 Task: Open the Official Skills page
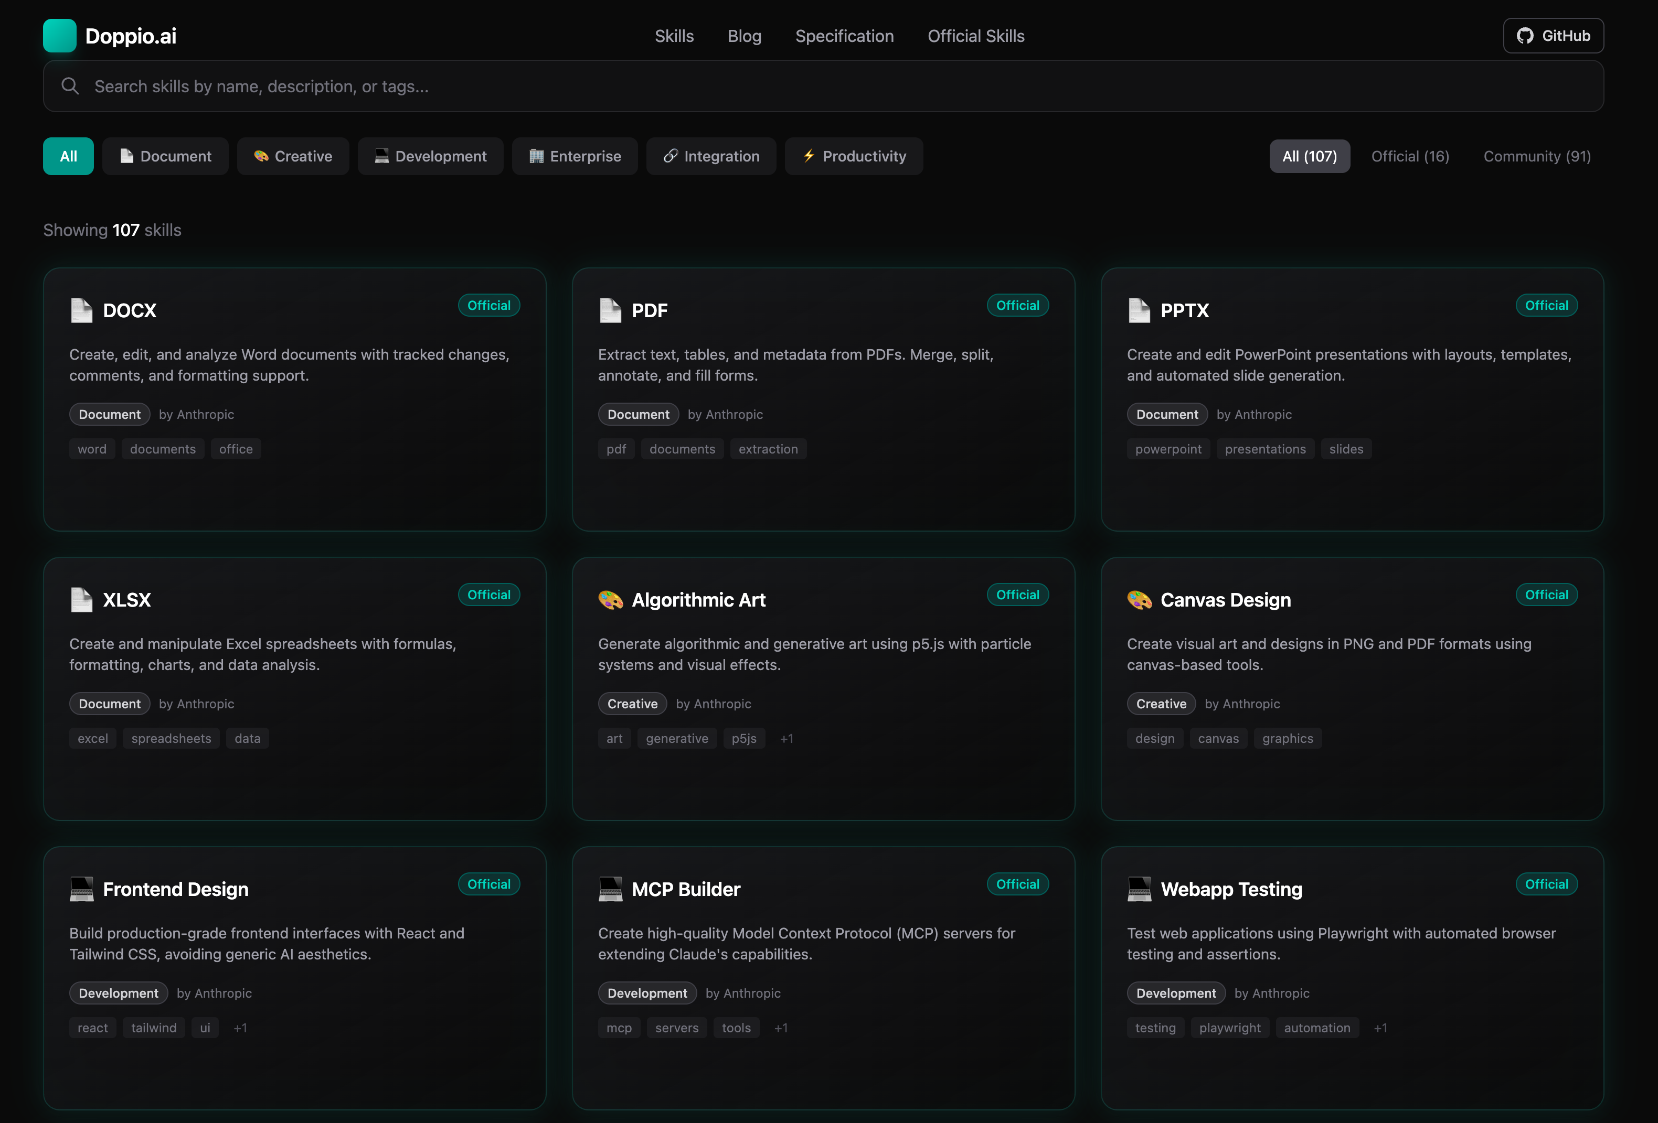(976, 36)
